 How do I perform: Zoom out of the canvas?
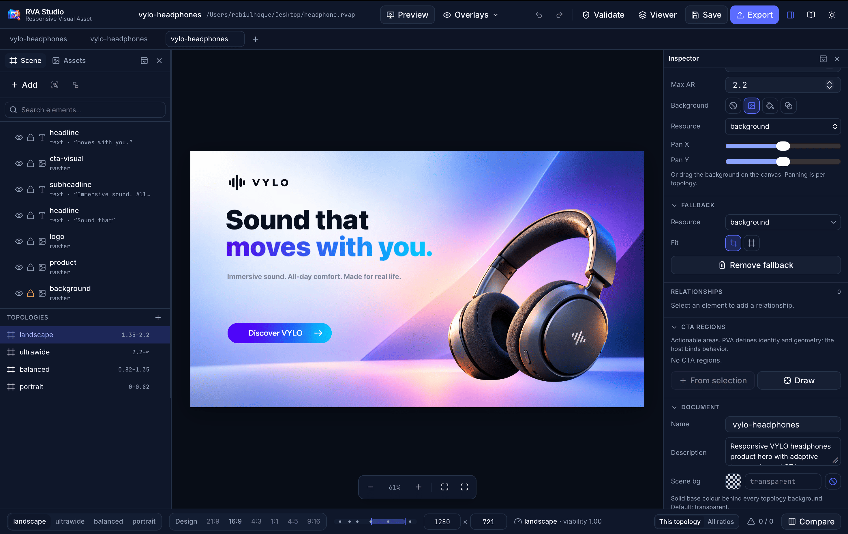coord(370,487)
